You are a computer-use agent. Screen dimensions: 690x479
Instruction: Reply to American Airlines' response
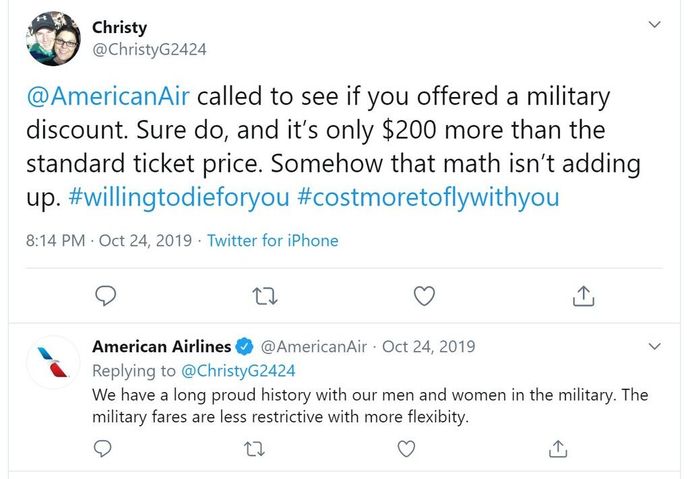tap(102, 449)
